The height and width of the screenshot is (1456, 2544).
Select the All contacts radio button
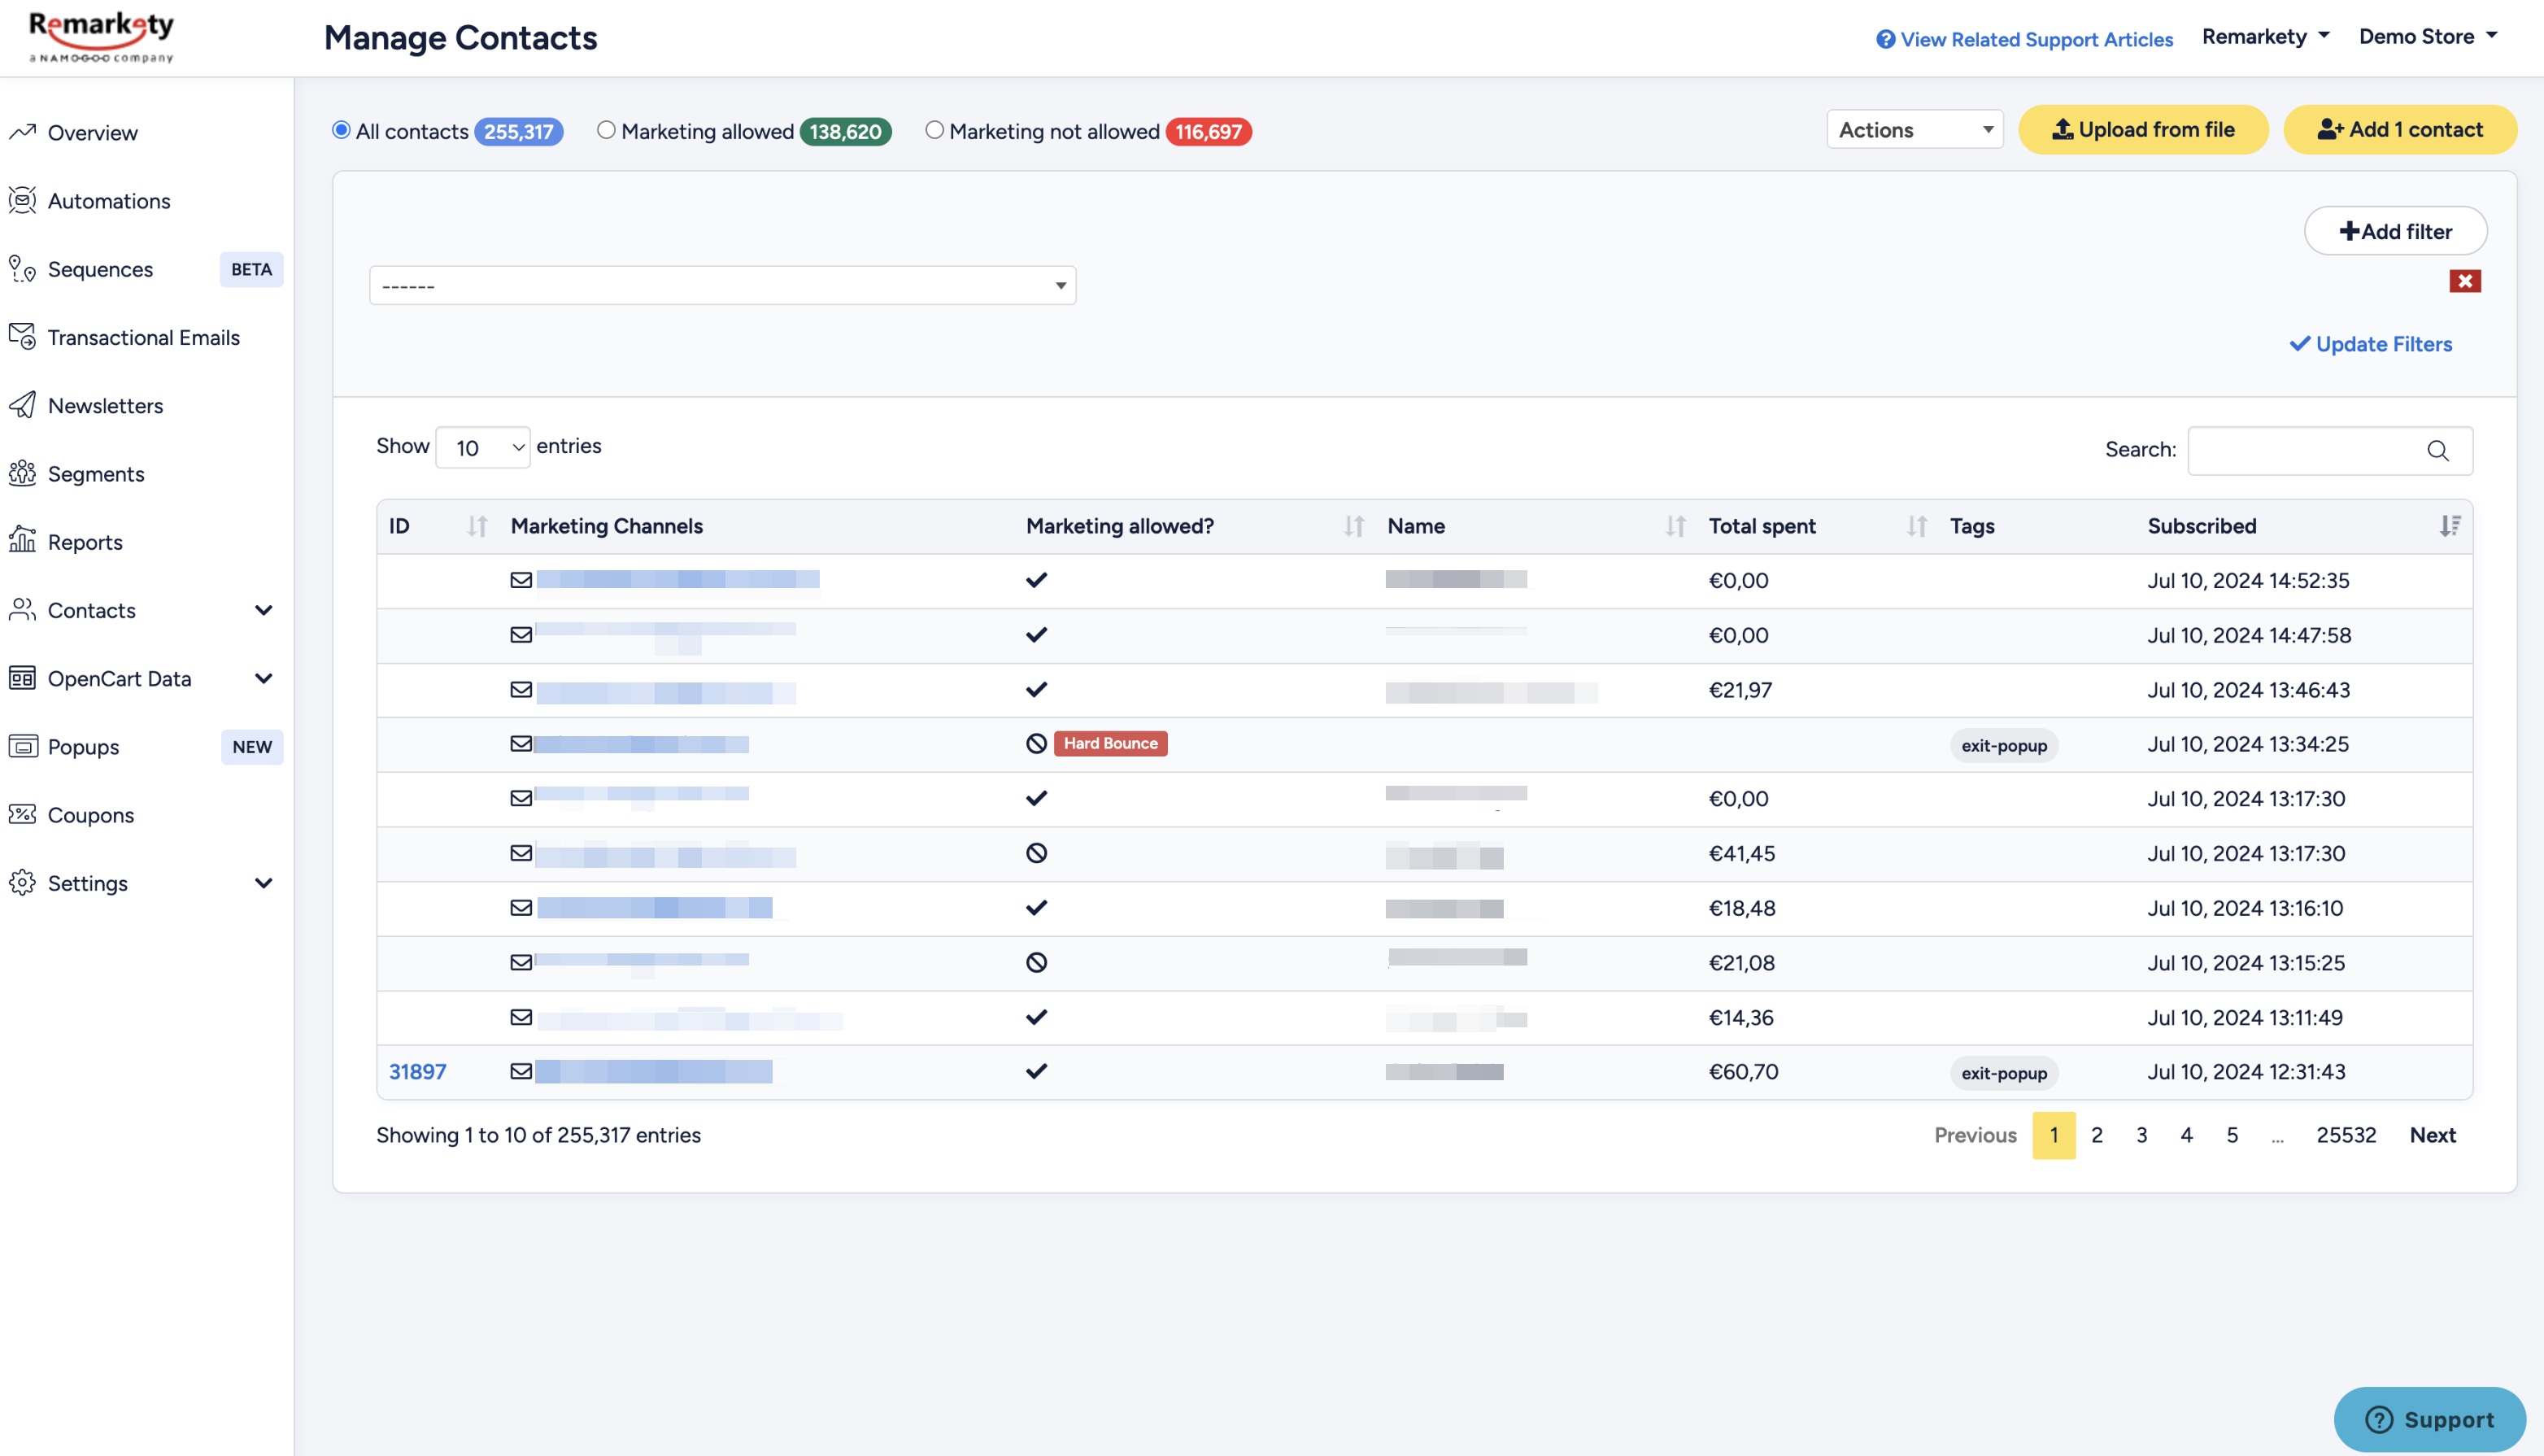click(x=342, y=130)
